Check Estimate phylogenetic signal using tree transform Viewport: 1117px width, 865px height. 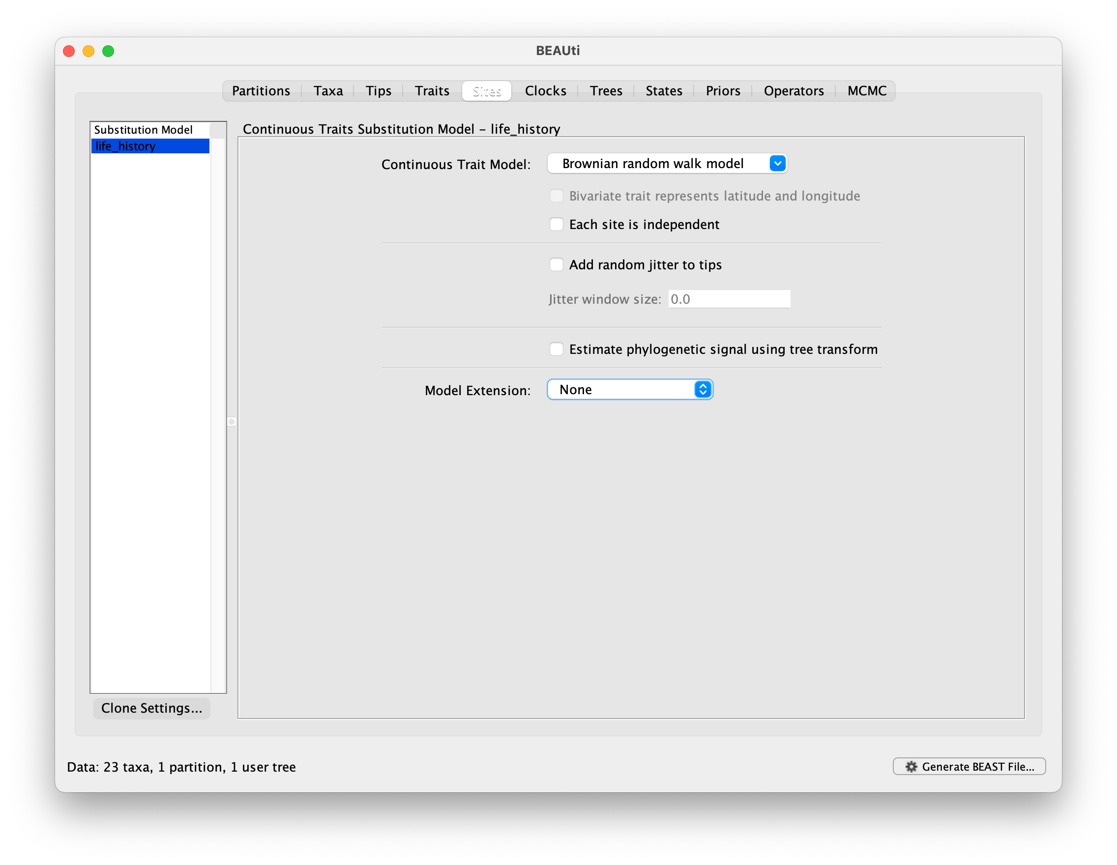click(556, 349)
